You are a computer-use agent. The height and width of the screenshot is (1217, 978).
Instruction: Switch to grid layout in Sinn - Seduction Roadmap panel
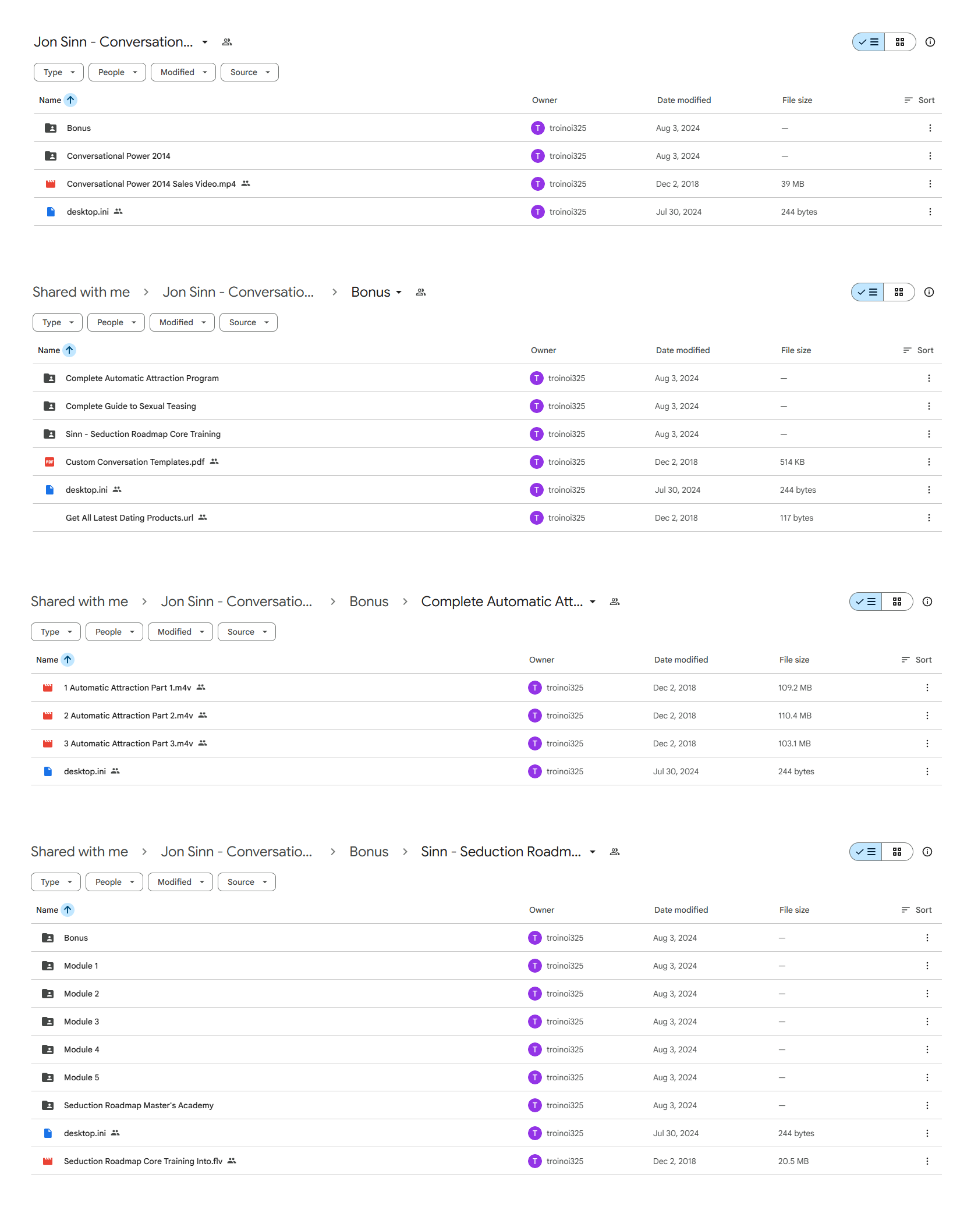897,852
